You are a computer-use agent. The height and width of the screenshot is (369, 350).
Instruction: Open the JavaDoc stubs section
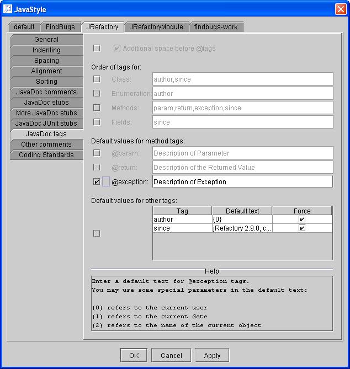click(x=46, y=103)
